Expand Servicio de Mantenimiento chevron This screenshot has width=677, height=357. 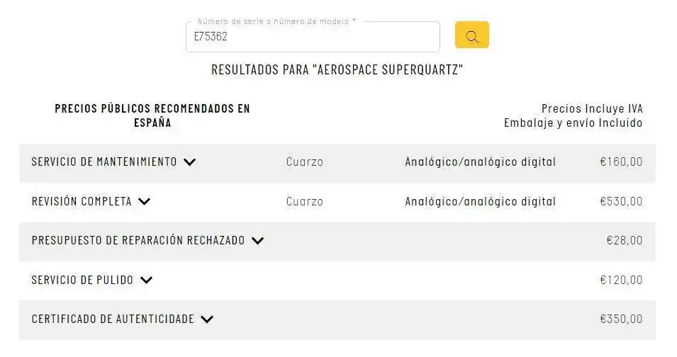[x=189, y=162]
